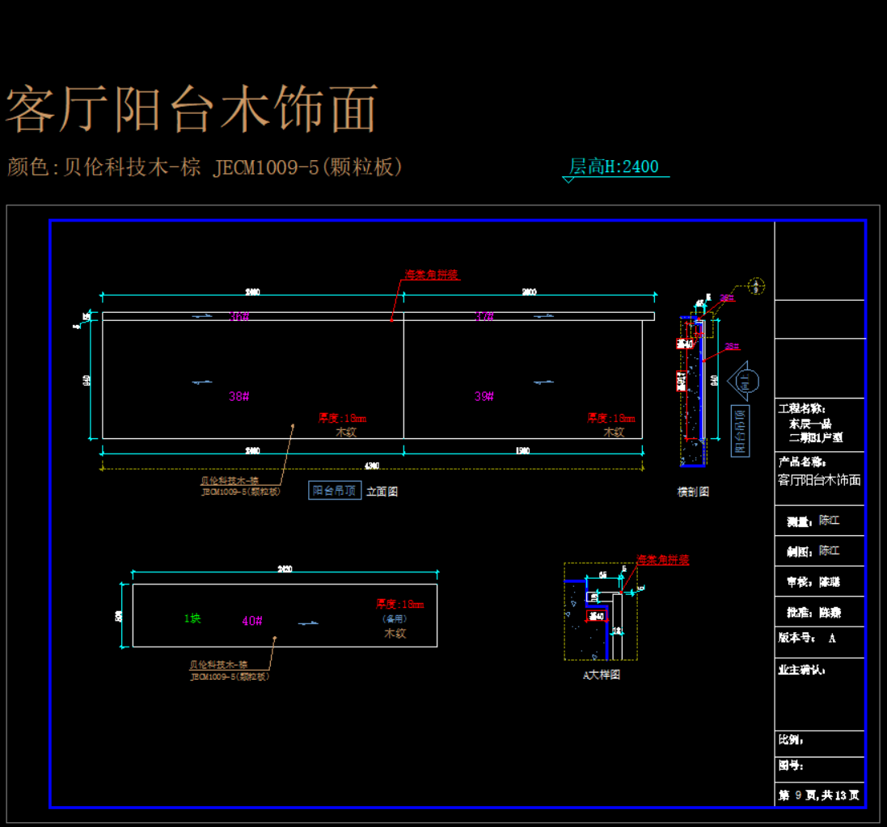
Task: Select the green 1块 quantity text
Action: click(192, 618)
